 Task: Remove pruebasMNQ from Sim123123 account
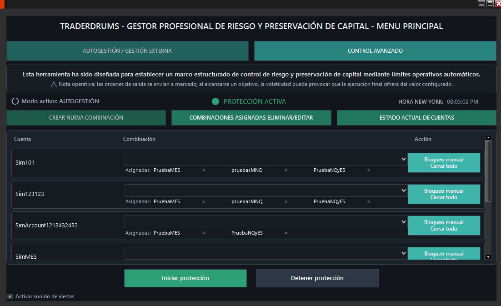coord(286,202)
